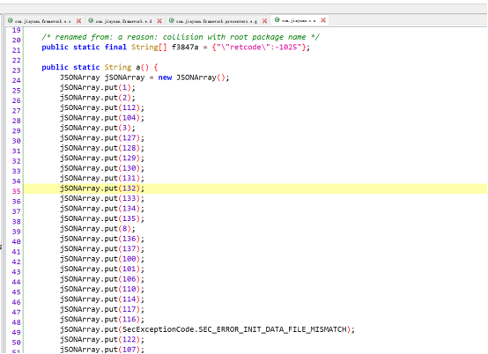Click the 'String[]' type keyword
This screenshot has width=488, height=354.
[149, 48]
